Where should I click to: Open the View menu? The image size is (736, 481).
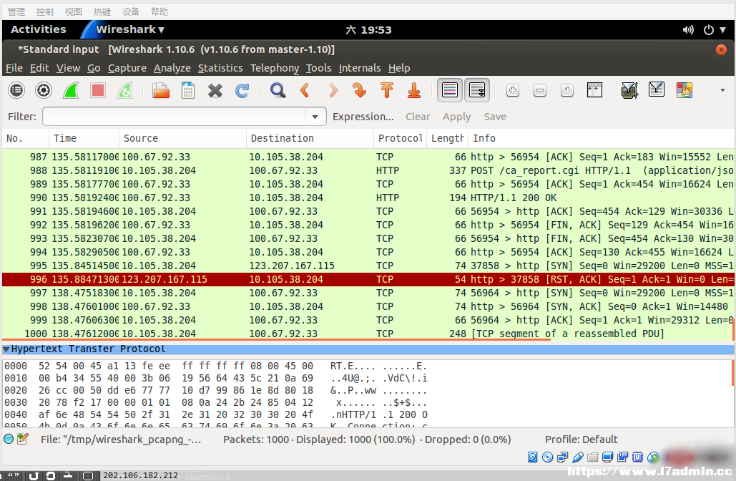(68, 68)
